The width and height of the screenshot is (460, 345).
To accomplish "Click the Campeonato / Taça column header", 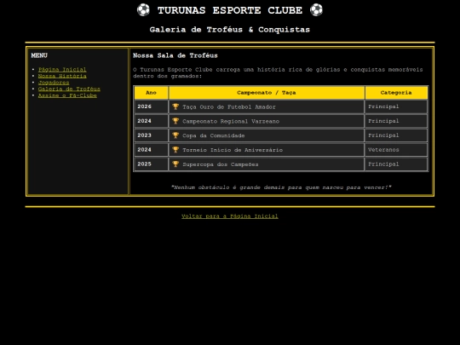I will [267, 93].
